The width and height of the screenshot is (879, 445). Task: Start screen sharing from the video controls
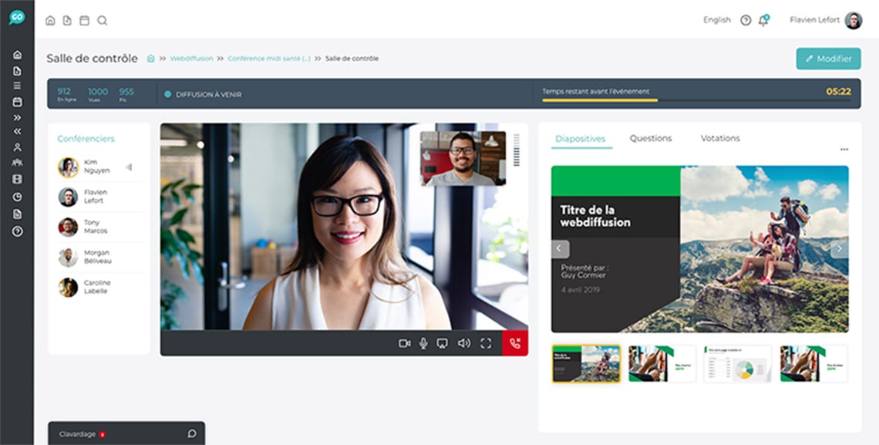pos(442,344)
